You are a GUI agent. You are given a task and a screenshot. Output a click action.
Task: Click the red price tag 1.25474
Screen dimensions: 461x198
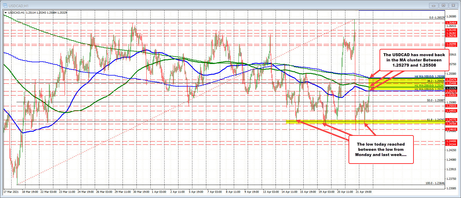point(451,80)
